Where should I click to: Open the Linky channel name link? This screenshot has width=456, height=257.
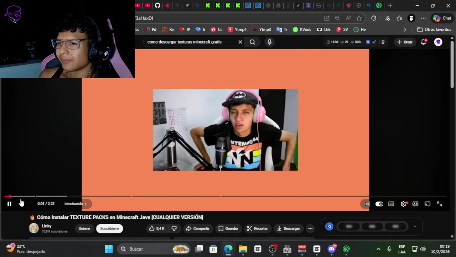[x=47, y=226]
